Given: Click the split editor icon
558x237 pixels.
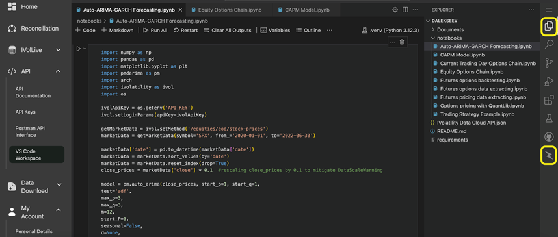Looking at the screenshot, I should click(405, 10).
